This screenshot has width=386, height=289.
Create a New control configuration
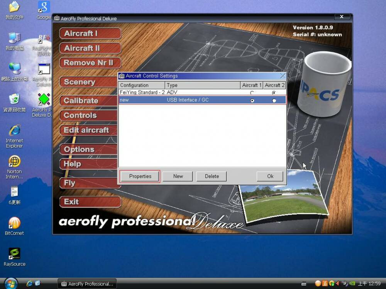(178, 176)
